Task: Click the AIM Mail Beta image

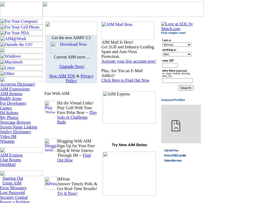Action: click(128, 31)
